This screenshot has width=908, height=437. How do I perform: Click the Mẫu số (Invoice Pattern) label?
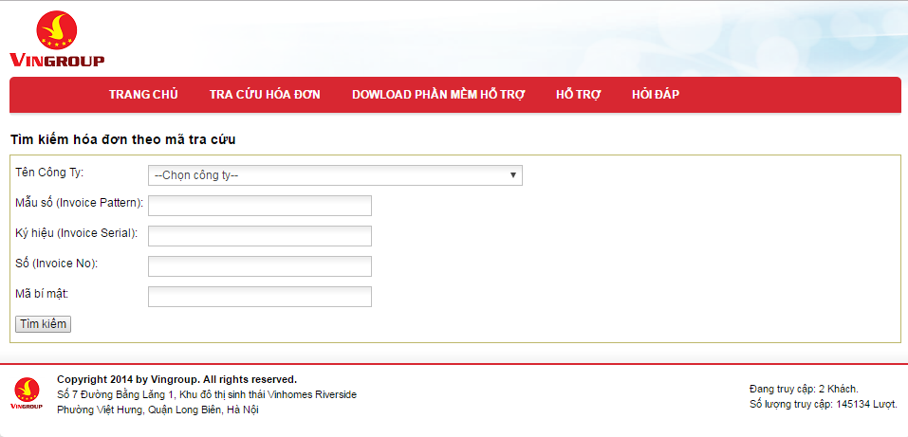tap(80, 203)
